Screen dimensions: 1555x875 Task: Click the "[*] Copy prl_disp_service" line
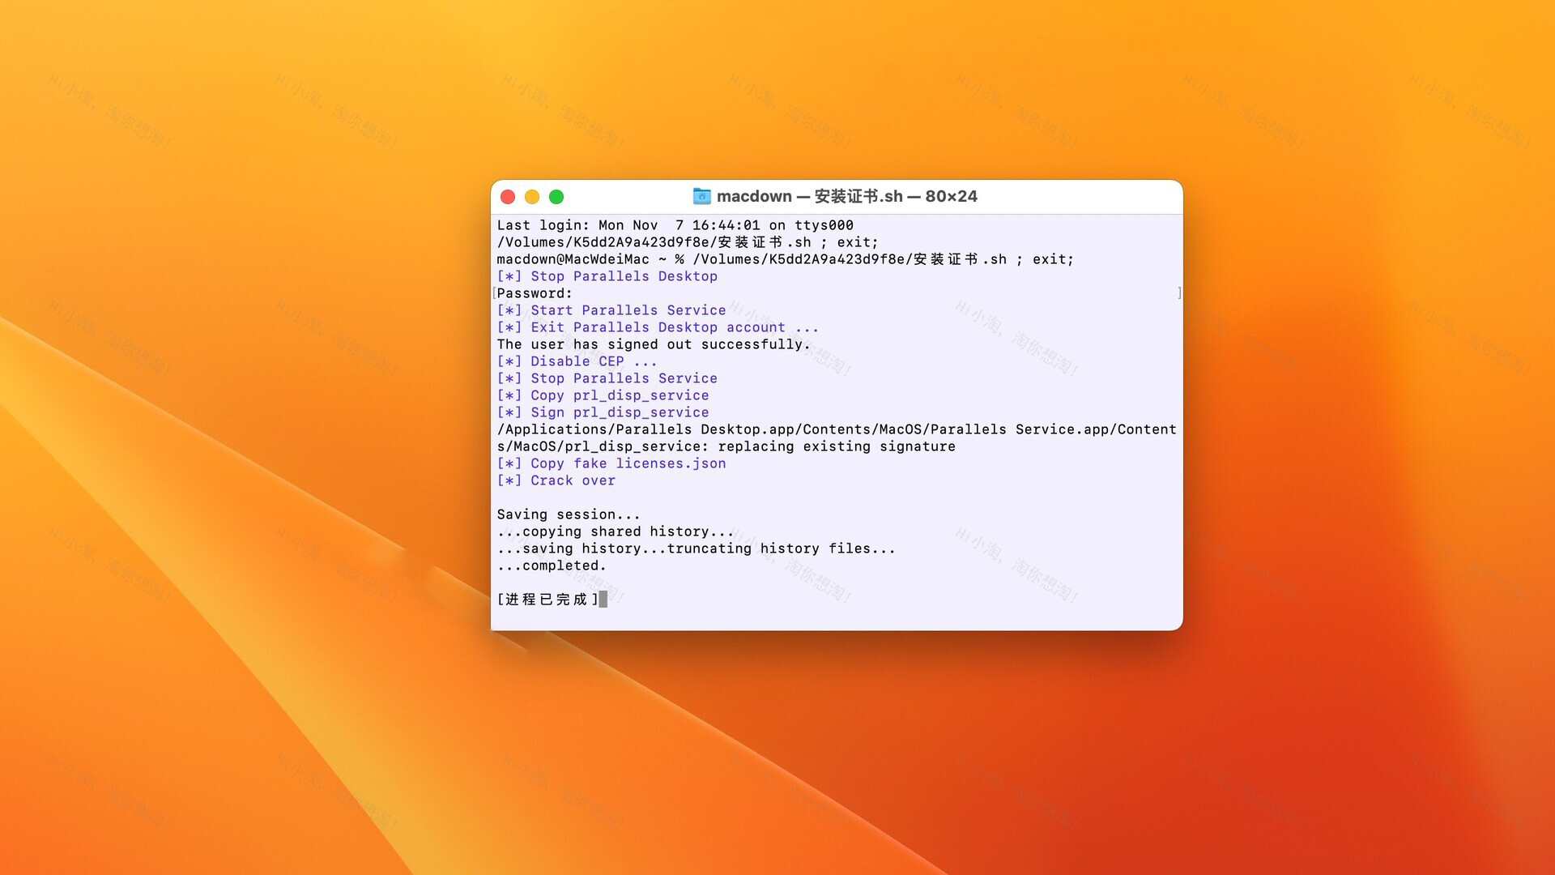point(603,395)
